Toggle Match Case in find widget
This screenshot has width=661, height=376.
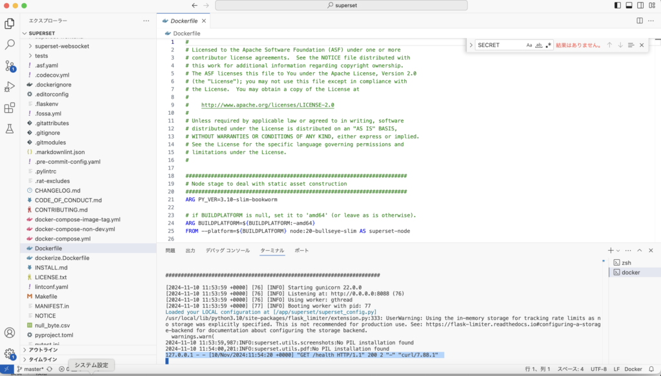529,45
